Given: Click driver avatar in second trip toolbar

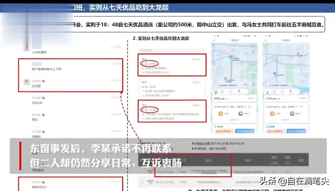Looking at the screenshot, I should pos(267,92).
